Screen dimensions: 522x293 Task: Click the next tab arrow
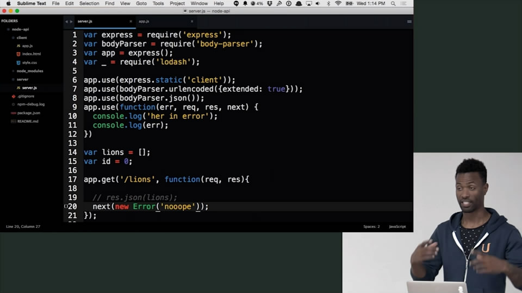[71, 21]
